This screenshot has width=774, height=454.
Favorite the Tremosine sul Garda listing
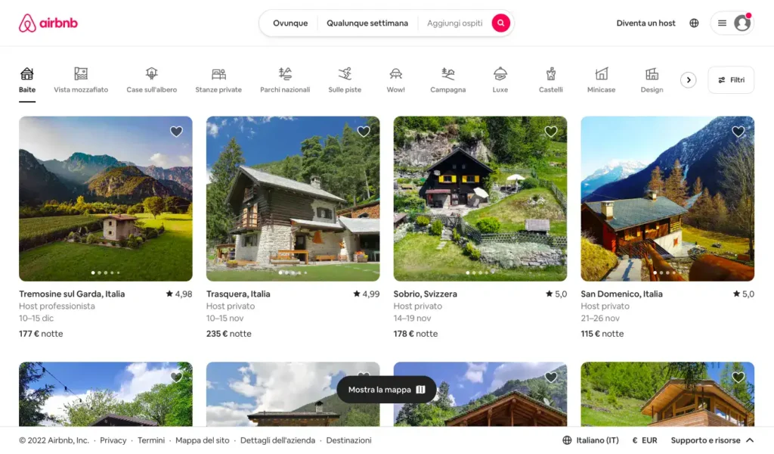176,132
